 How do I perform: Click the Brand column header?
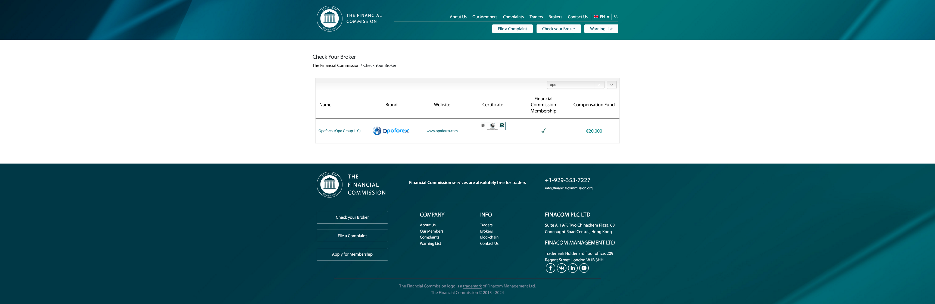point(391,105)
